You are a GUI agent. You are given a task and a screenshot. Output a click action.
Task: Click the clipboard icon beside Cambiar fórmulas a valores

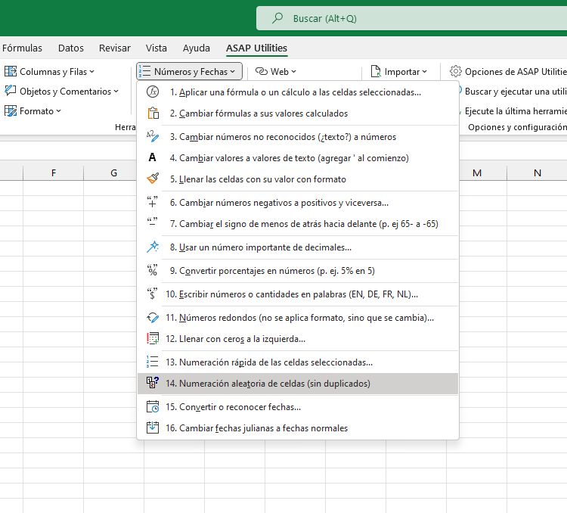point(153,113)
